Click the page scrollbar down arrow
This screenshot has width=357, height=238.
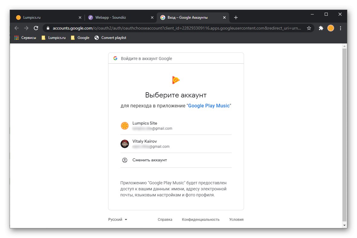click(345, 225)
